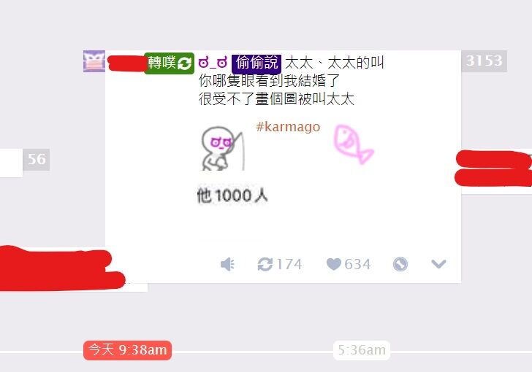Click the ಠ_ಠ anonymous user name
The image size is (532, 372).
213,63
